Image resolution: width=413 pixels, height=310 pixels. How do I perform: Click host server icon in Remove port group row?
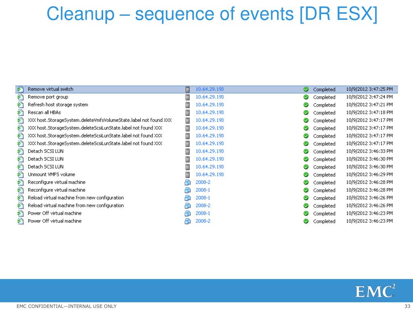pyautogui.click(x=188, y=97)
